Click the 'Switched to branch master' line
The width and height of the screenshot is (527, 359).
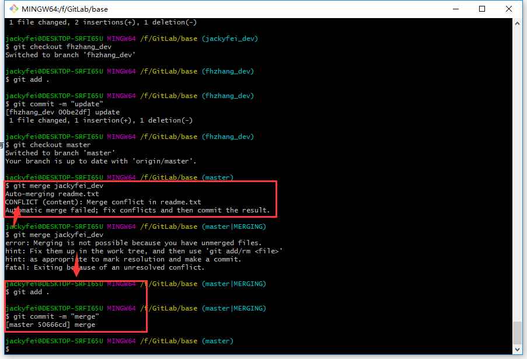[x=60, y=153]
